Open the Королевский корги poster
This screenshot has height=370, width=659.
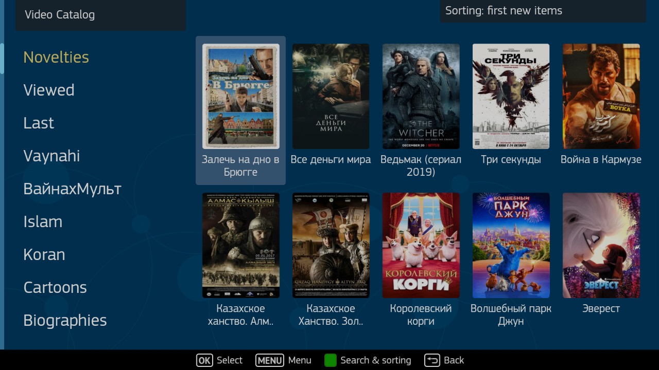(x=421, y=245)
